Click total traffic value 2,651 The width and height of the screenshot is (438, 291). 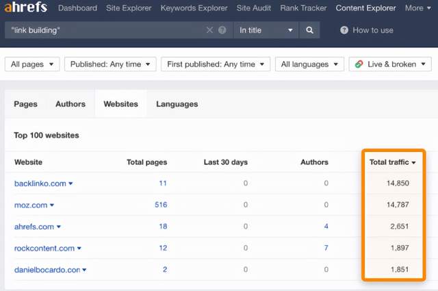pos(400,226)
